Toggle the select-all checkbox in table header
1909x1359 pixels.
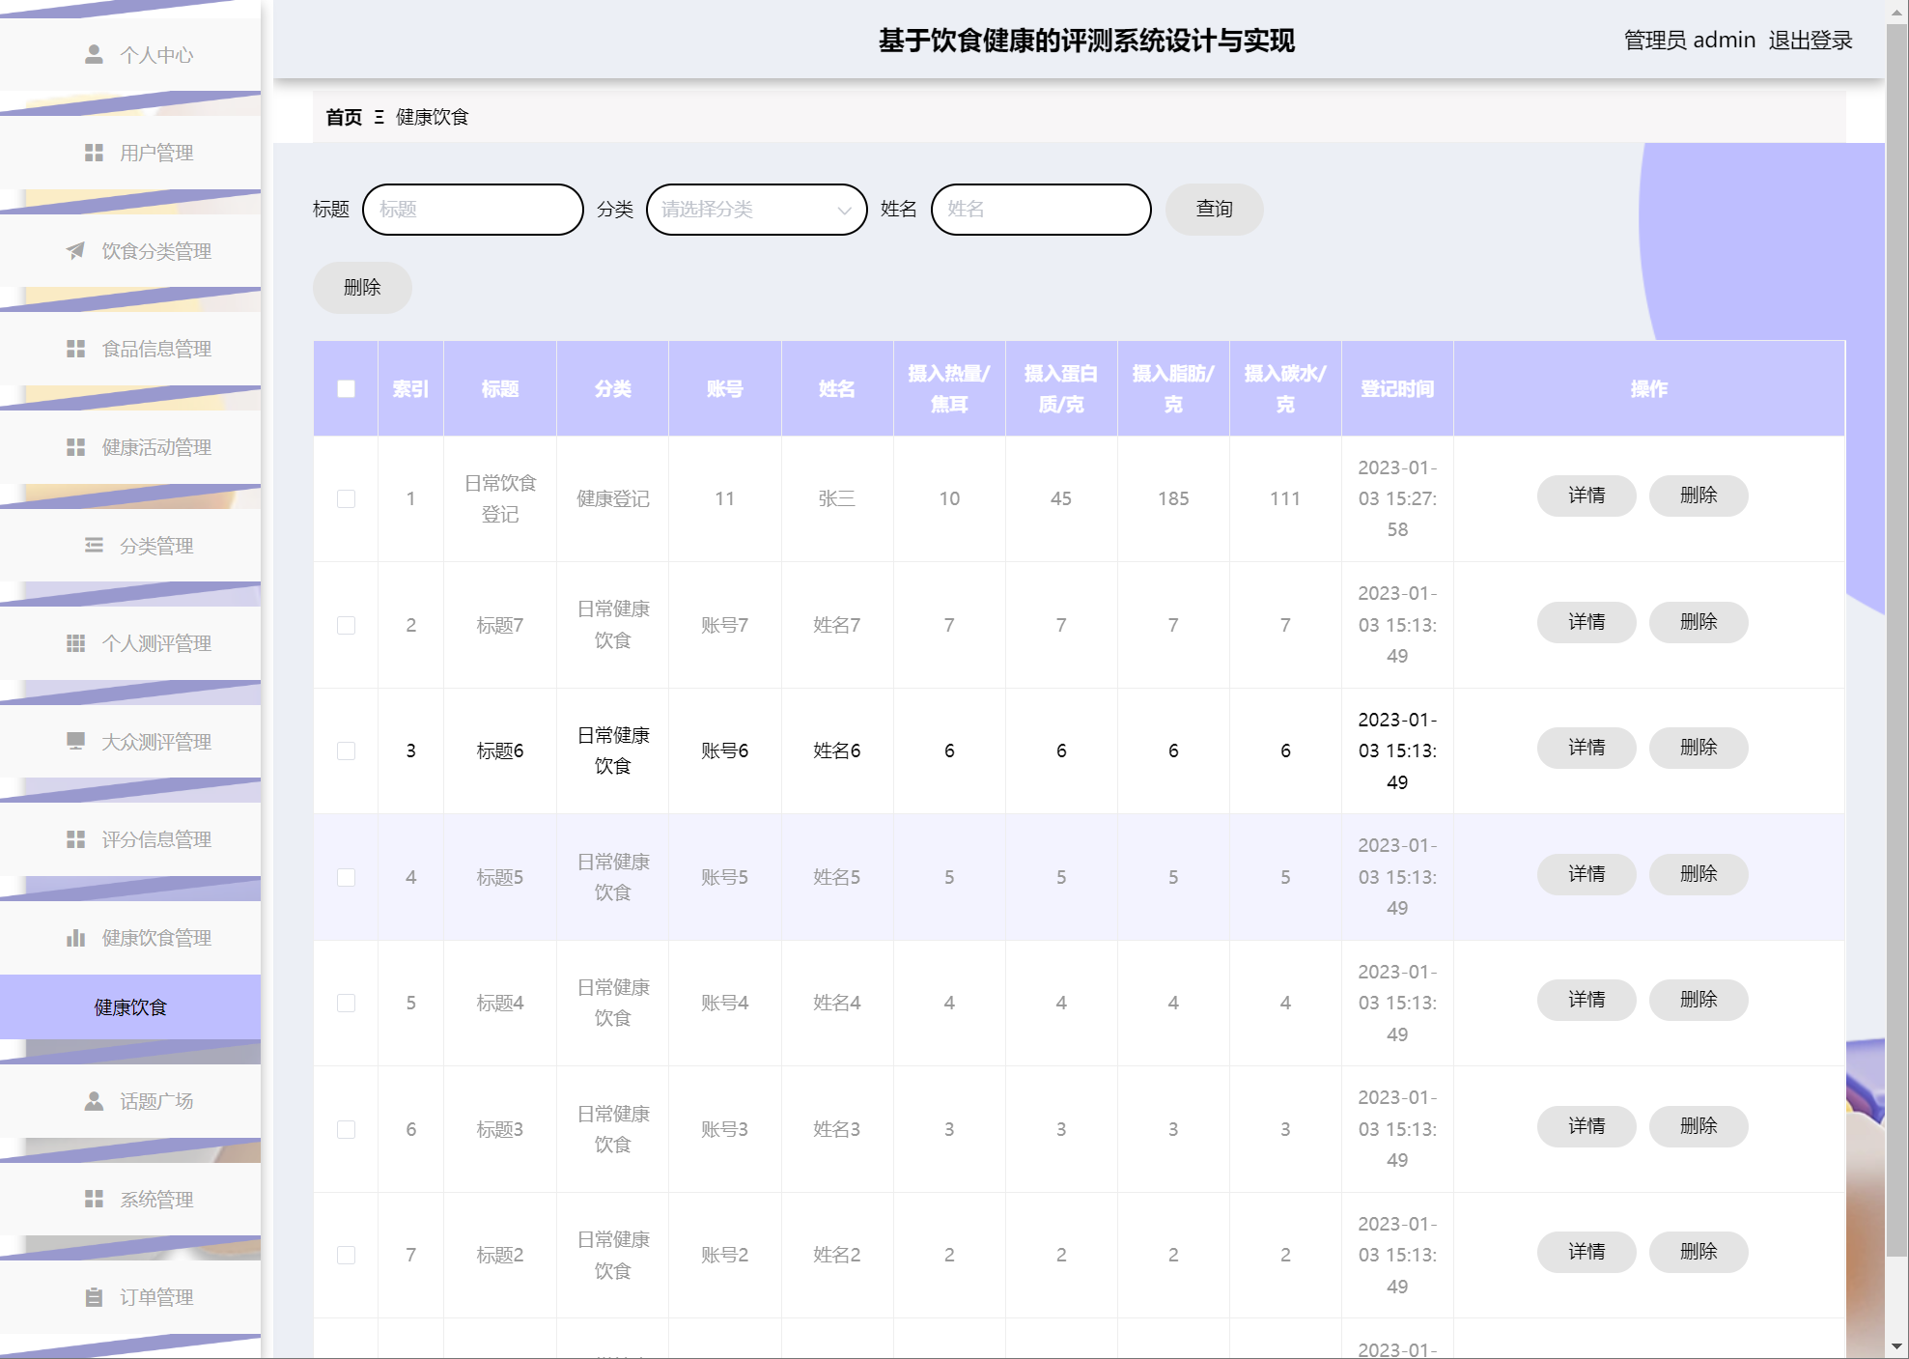346,388
